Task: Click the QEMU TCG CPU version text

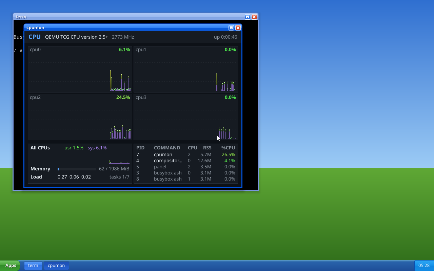Action: [77, 37]
